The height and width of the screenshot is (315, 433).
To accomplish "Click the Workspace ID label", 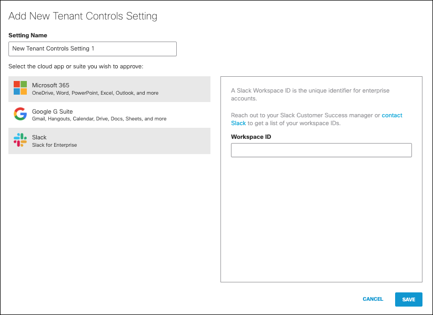I will tap(251, 137).
